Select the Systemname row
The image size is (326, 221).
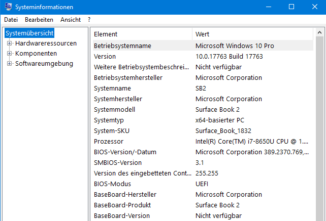203,88
